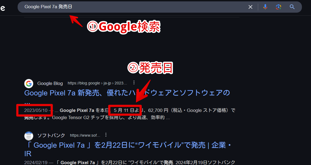Image resolution: width=311 pixels, height=165 pixels.
Task: Click the 5 月 11 日 text in snippet
Action: (124, 110)
